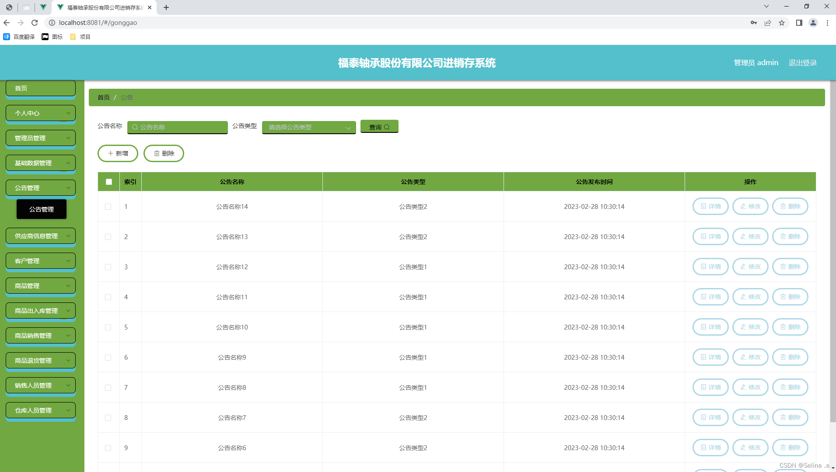Focus the 公告名称 search input
The height and width of the screenshot is (472, 836).
click(x=178, y=127)
